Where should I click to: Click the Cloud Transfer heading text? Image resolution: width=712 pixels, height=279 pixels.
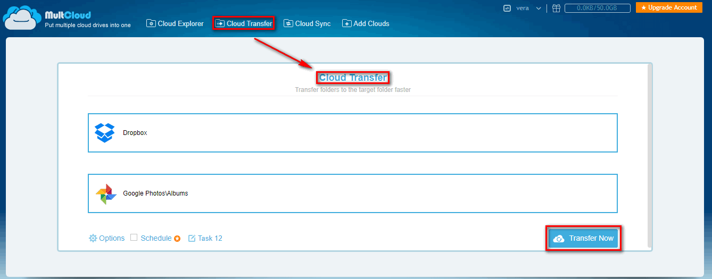(353, 78)
